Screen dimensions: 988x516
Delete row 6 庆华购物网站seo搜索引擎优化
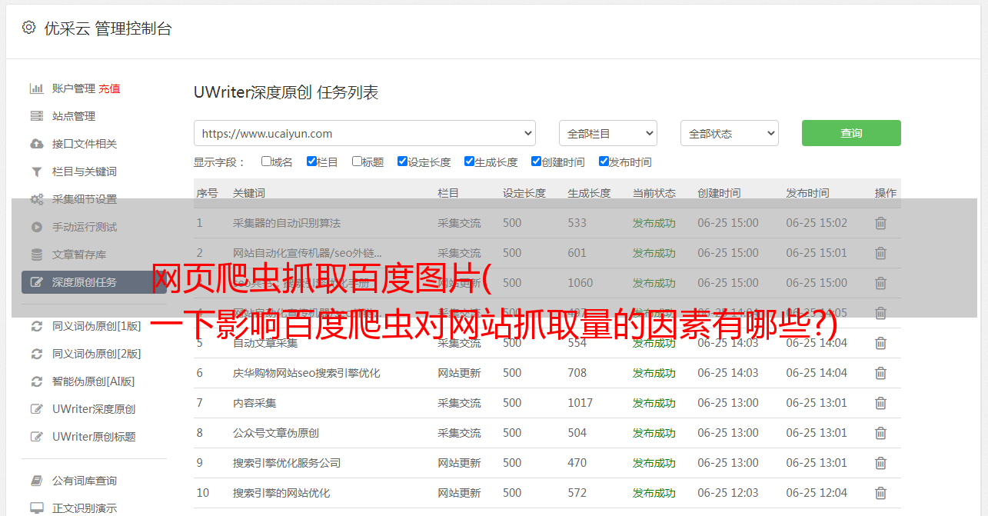tap(881, 373)
